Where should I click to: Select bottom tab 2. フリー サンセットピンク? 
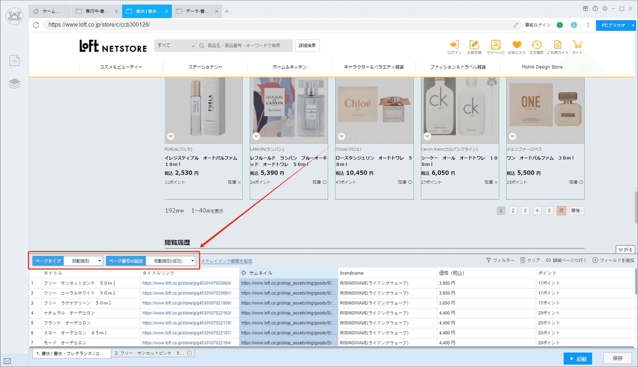pyautogui.click(x=153, y=353)
